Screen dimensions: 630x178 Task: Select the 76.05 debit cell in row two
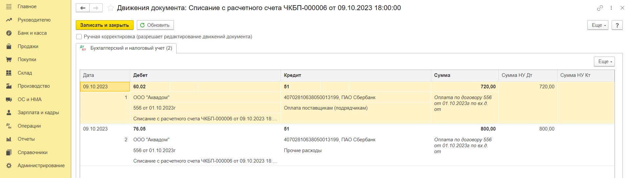pyautogui.click(x=139, y=129)
